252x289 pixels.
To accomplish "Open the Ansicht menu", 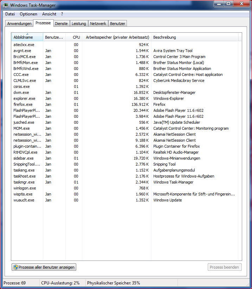I will click(x=49, y=14).
